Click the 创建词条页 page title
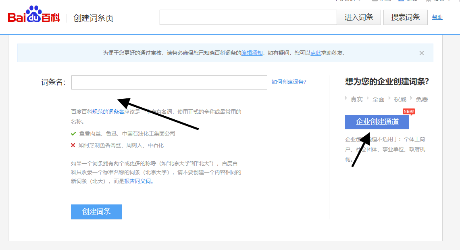Screen dimensions: 460x250 (x=93, y=18)
